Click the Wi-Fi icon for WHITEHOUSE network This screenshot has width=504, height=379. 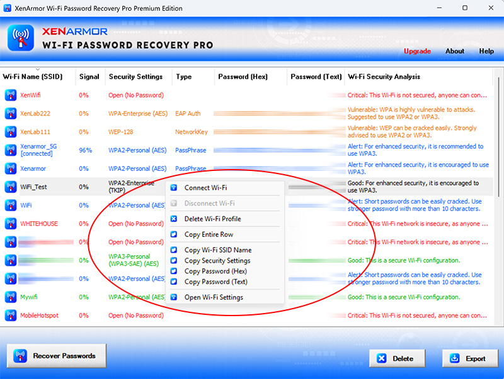[x=10, y=224]
